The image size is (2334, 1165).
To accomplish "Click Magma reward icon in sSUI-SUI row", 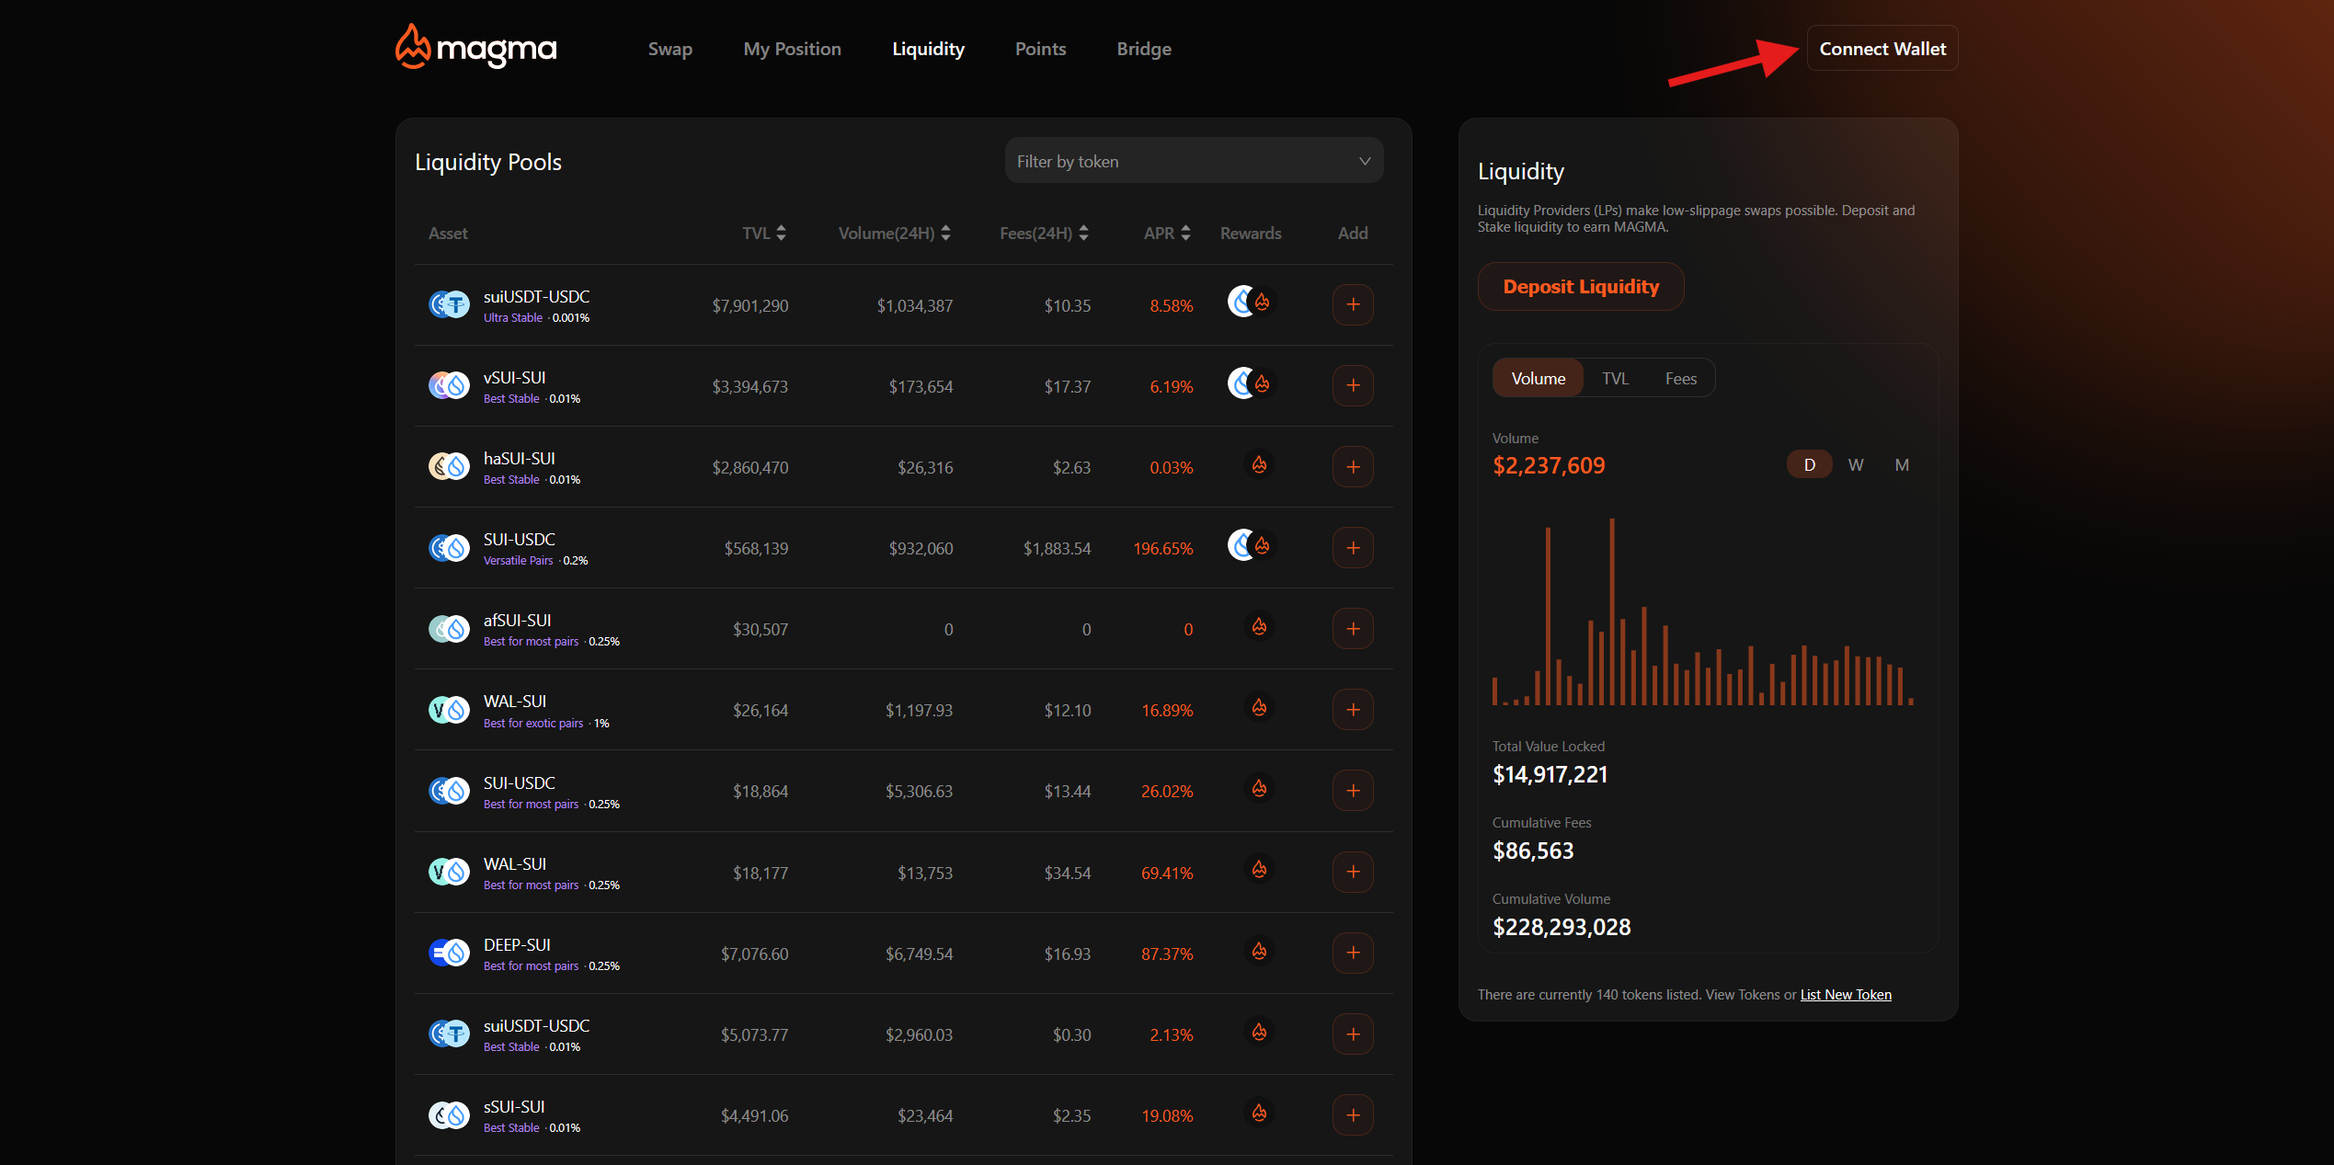I will pyautogui.click(x=1259, y=1114).
